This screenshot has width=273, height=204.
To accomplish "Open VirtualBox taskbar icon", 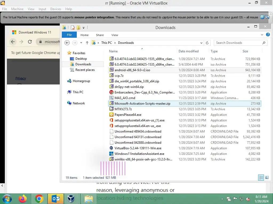I will 71,199.
